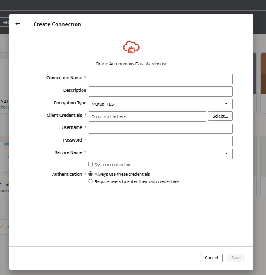The height and width of the screenshot is (275, 266).
Task: Enable the System connection checkbox
Action: pos(91,164)
